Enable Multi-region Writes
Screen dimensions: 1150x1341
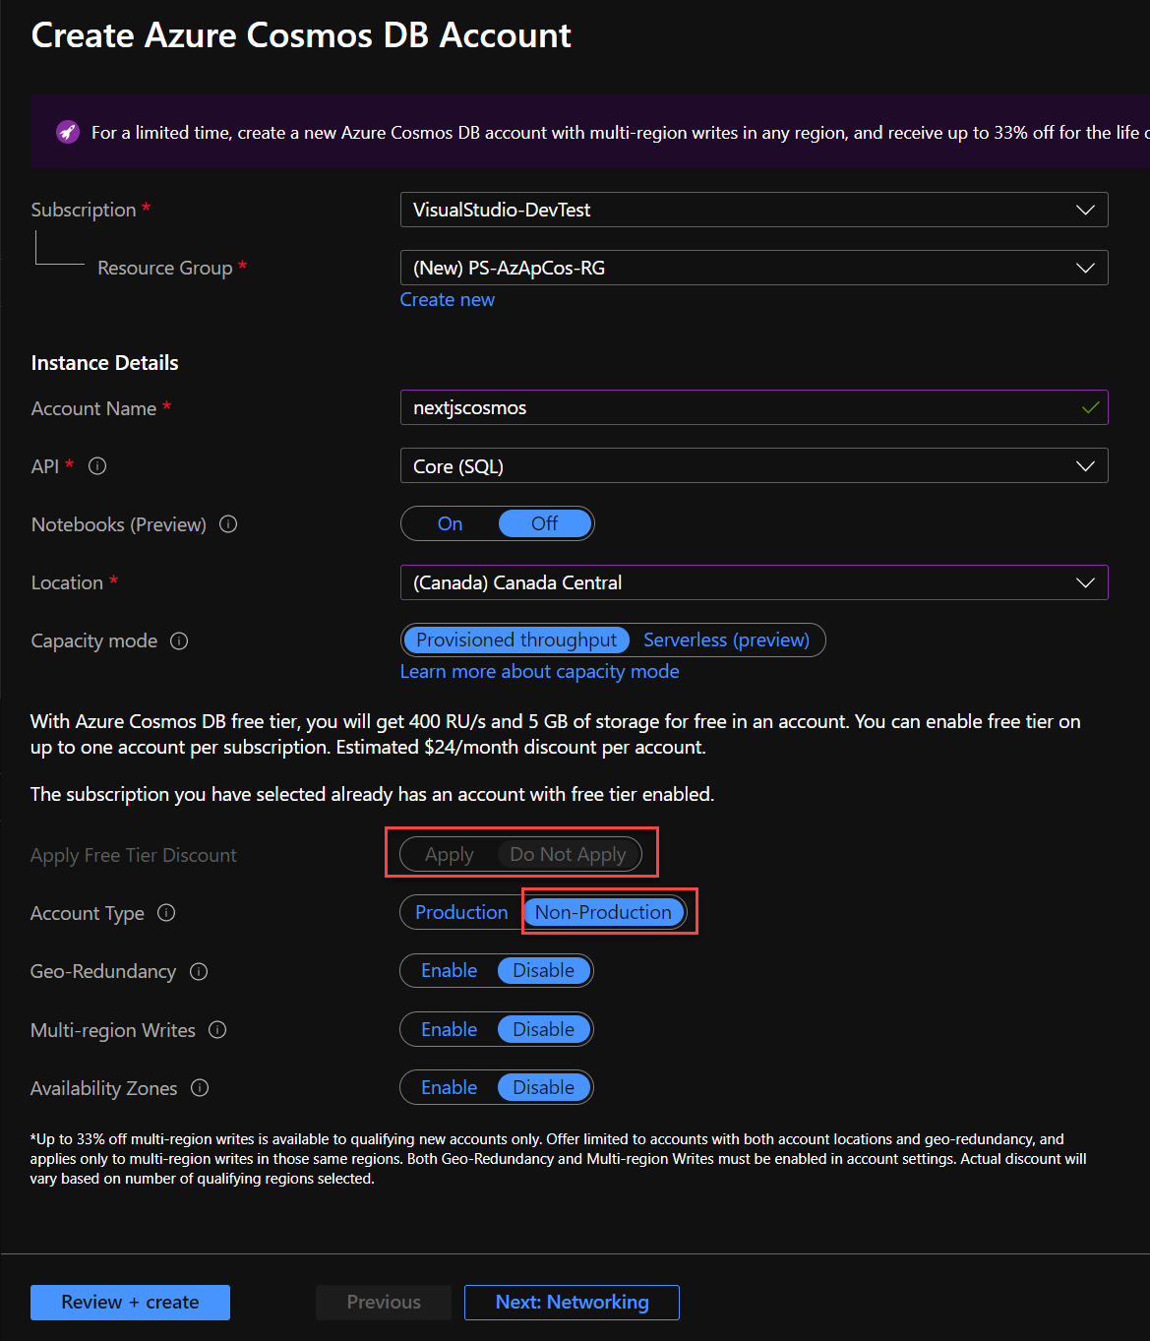(x=449, y=1030)
